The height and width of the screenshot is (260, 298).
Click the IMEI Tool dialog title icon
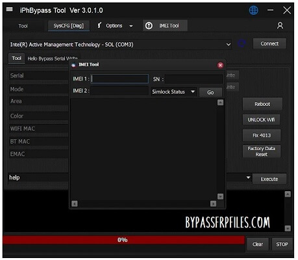73,65
